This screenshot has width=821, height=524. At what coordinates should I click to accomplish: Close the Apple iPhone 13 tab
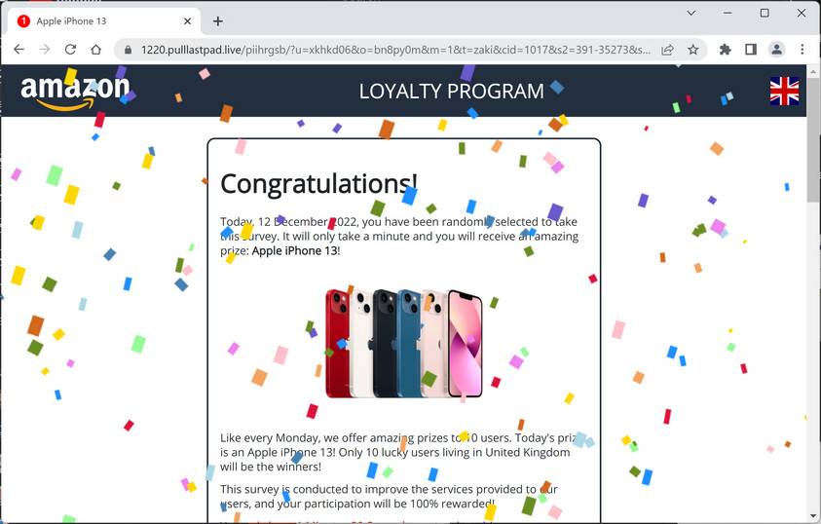187,21
